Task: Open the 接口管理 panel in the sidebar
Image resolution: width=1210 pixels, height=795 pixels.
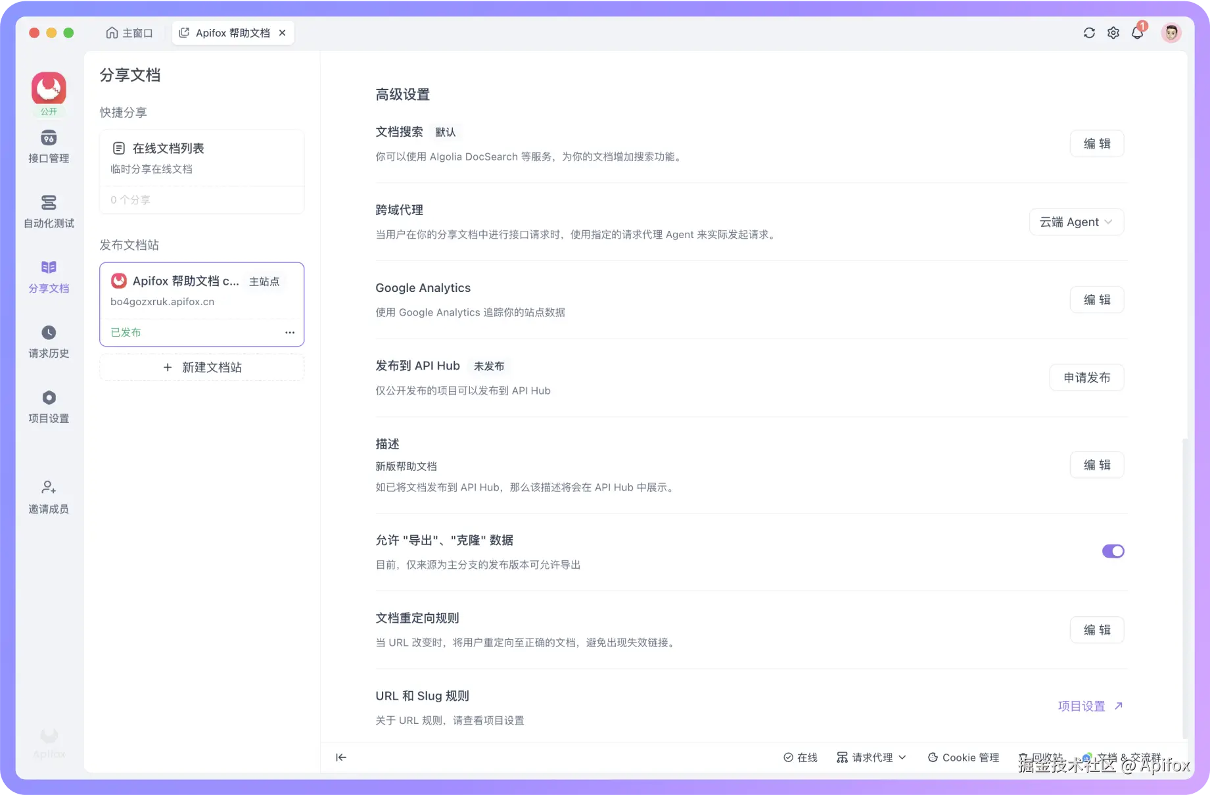Action: pyautogui.click(x=48, y=147)
